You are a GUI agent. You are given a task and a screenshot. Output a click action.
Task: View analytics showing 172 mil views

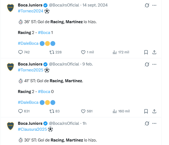pos(115,52)
